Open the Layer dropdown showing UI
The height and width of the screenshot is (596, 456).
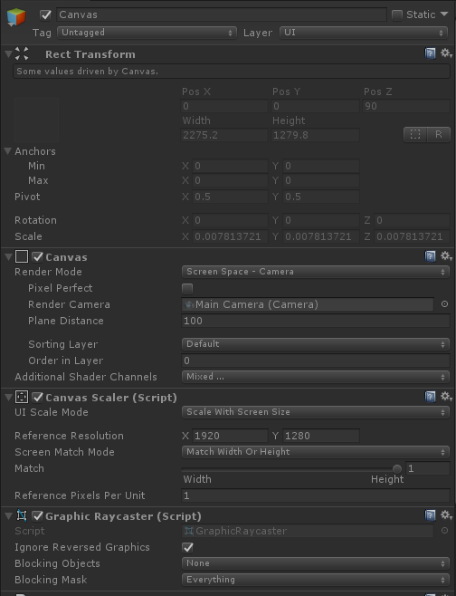364,33
